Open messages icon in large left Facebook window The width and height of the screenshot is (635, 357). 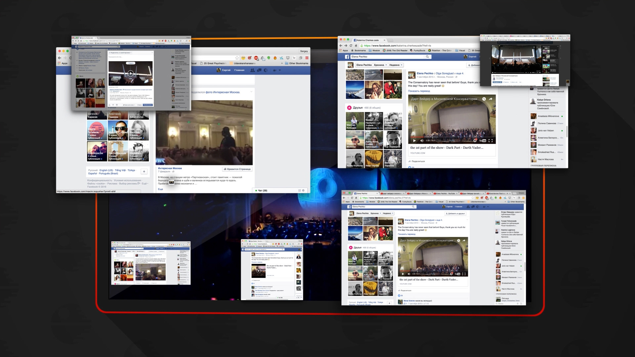pos(259,70)
